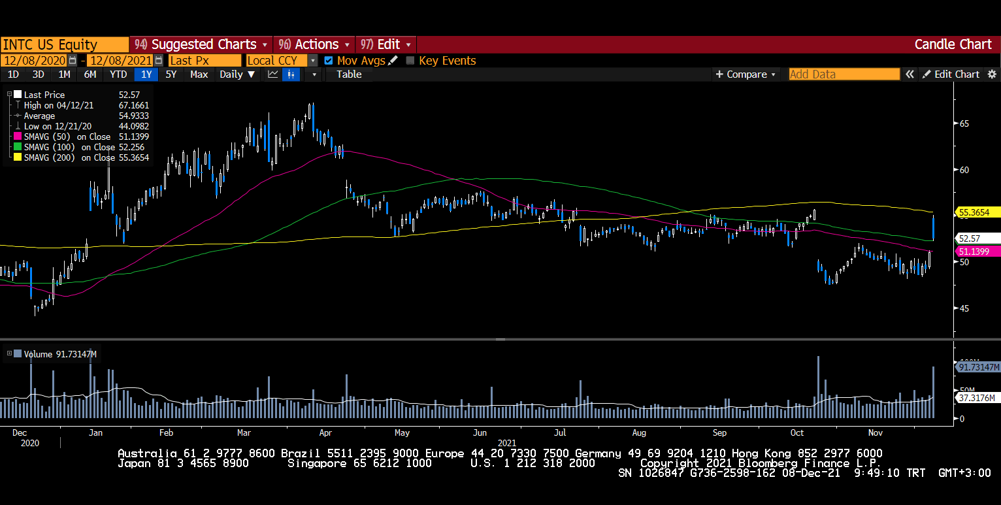1001x505 pixels.
Task: Click the green SMAVG (100) color swatch
Action: coord(18,147)
